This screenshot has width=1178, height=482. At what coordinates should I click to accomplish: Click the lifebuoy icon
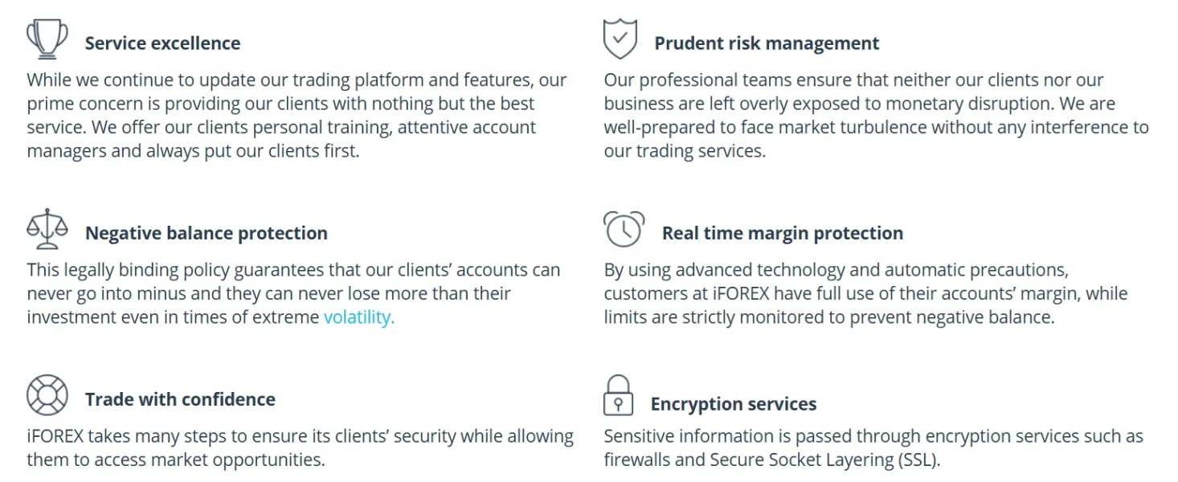click(x=47, y=395)
